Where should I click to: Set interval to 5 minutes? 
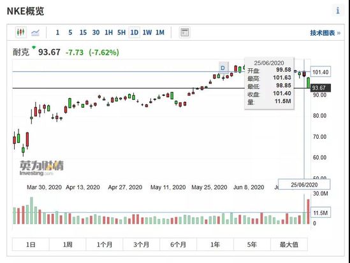click(x=70, y=32)
